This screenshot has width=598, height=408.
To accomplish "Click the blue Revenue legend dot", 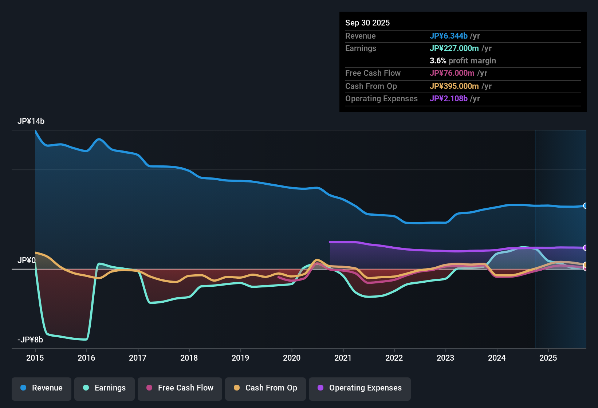I will tap(23, 388).
